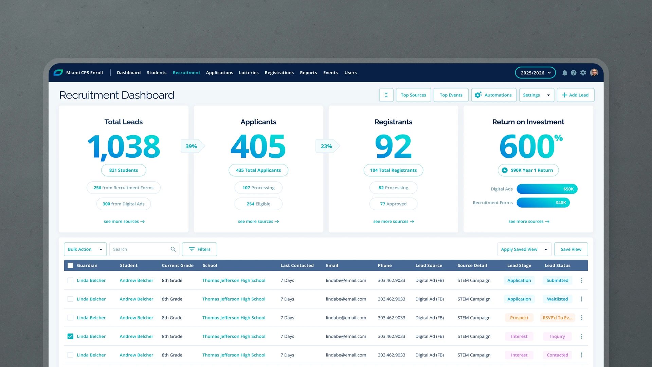Open the Bulk Action dropdown
The width and height of the screenshot is (652, 367).
click(85, 249)
